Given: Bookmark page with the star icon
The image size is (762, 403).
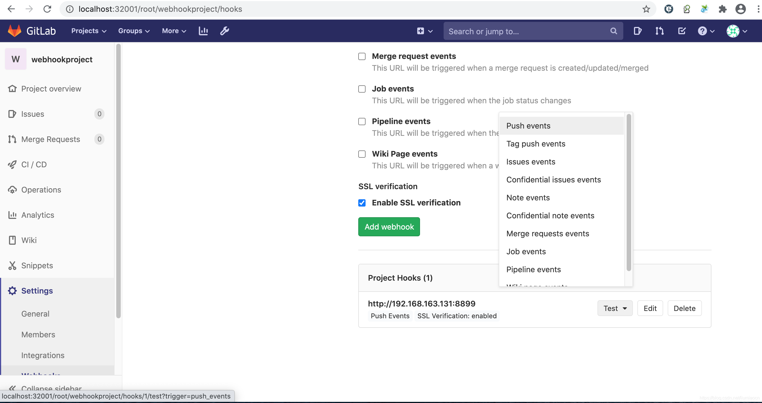Looking at the screenshot, I should coord(646,9).
